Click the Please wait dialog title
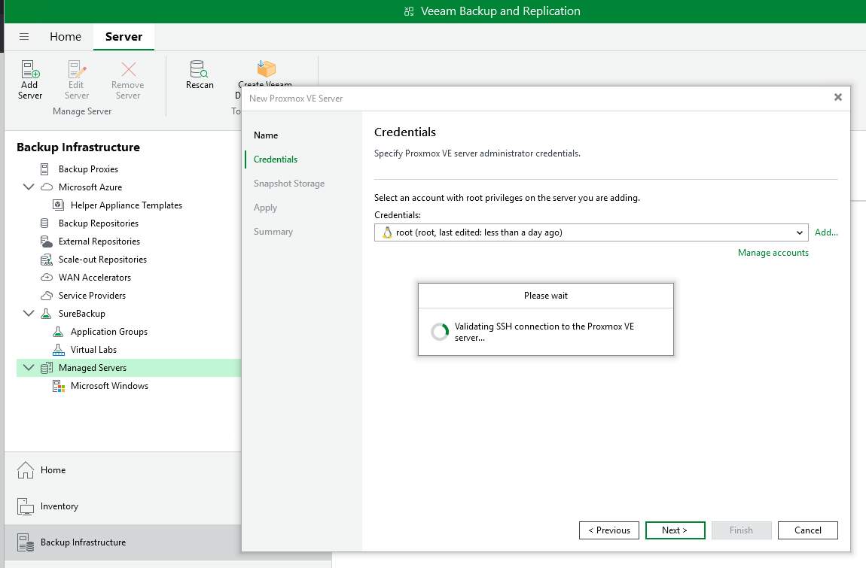The height and width of the screenshot is (568, 866). pyautogui.click(x=546, y=296)
